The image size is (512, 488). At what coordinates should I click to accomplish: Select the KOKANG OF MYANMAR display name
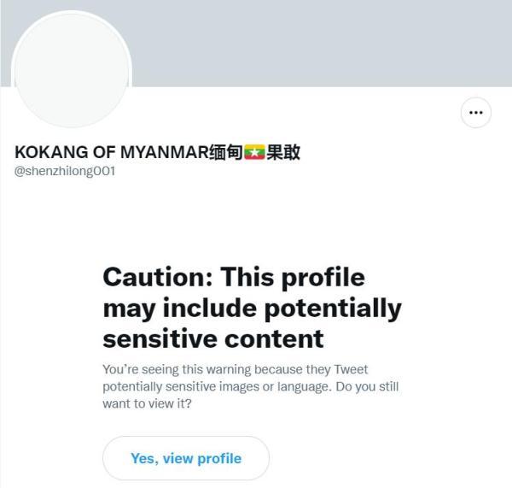157,152
